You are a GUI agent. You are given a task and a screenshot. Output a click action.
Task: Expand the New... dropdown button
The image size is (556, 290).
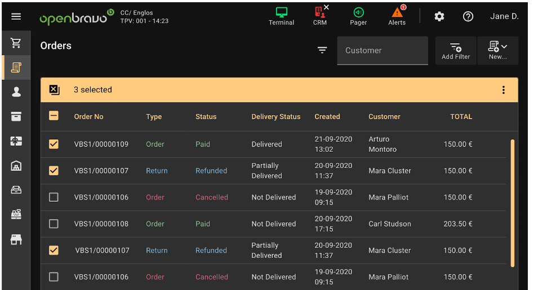[497, 50]
